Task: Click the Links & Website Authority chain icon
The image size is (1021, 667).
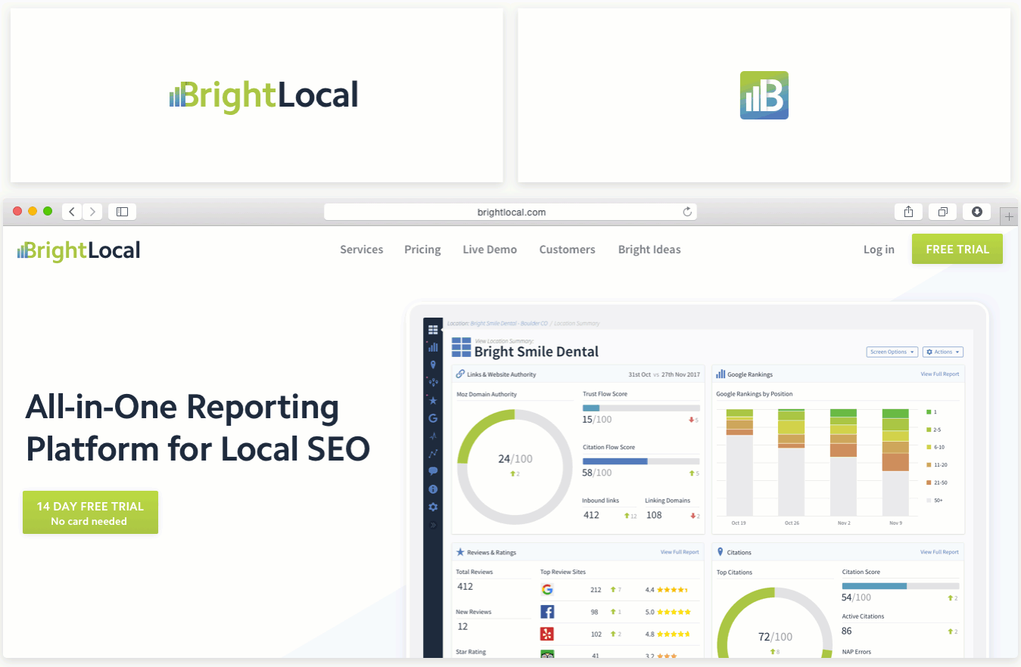Action: click(x=460, y=374)
